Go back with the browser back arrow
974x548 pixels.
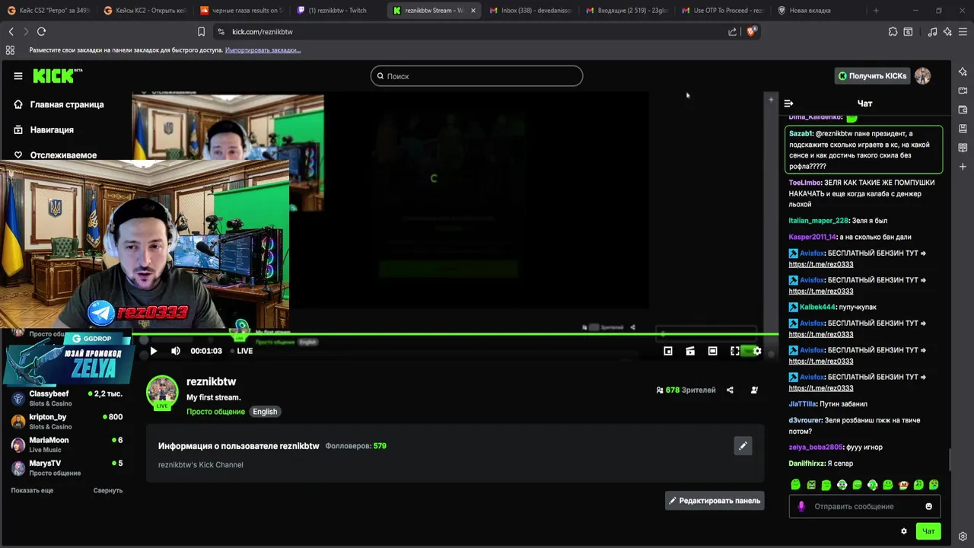[x=11, y=31]
